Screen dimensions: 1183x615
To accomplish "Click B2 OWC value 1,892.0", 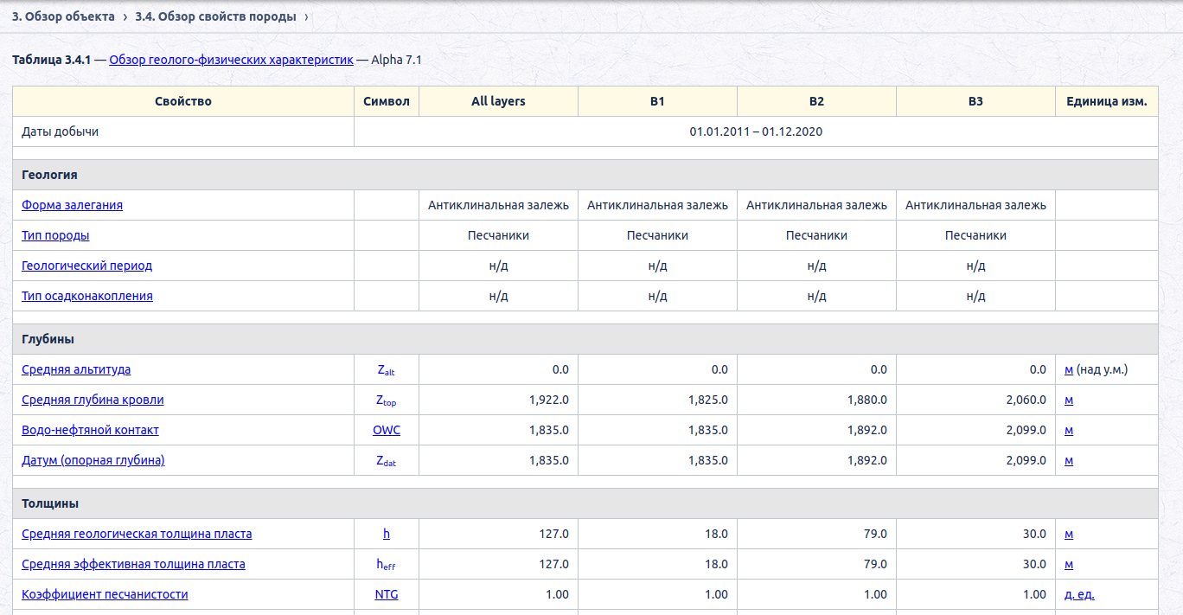I will point(867,430).
